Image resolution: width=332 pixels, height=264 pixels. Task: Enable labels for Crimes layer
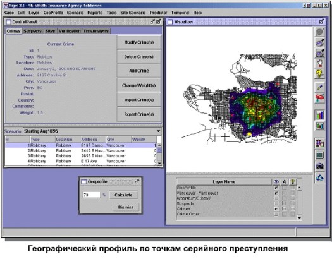tap(285, 208)
